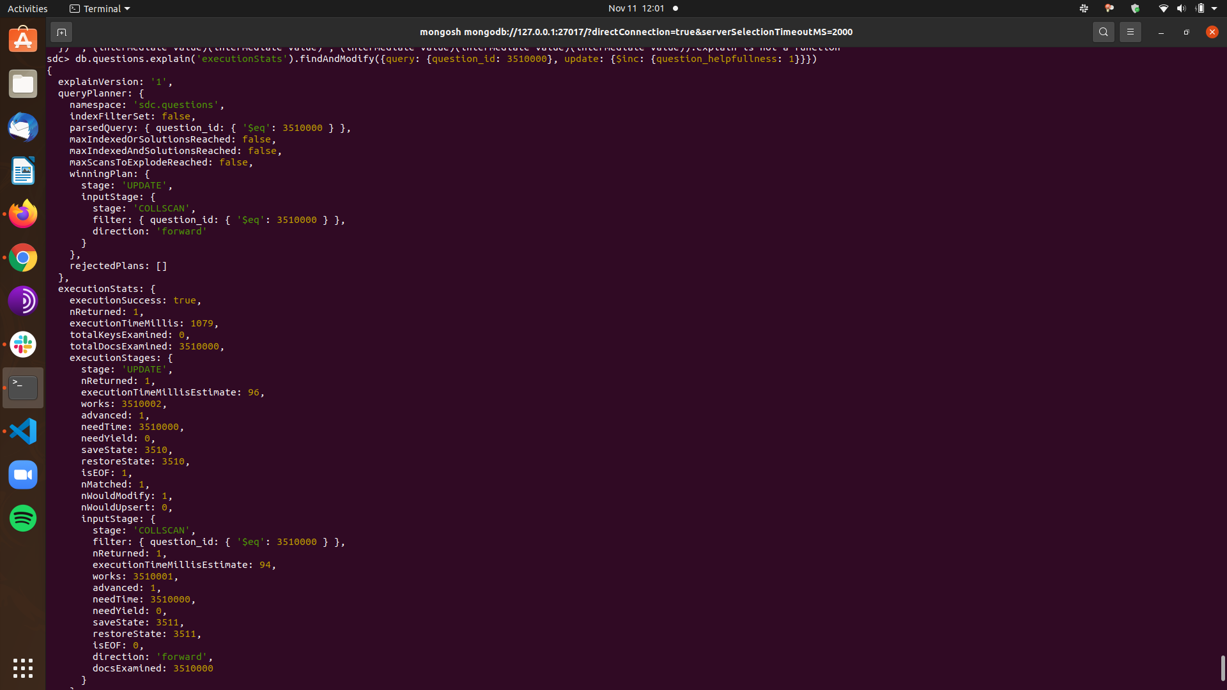Click Activities in the top bar
The height and width of the screenshot is (690, 1227).
pos(27,8)
